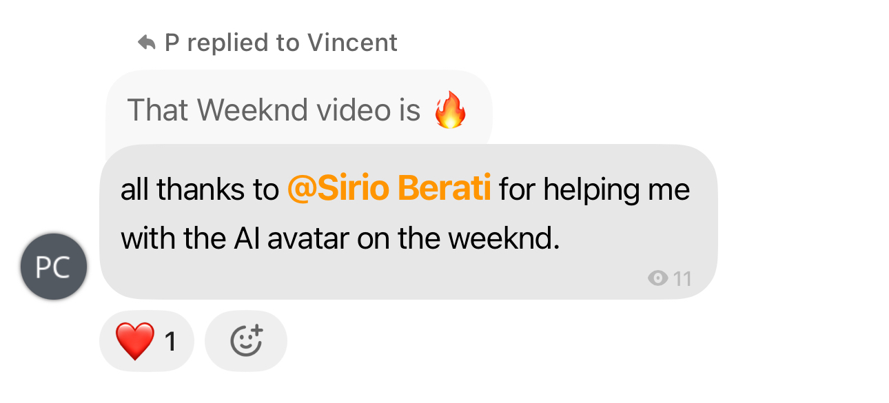Image resolution: width=889 pixels, height=403 pixels.
Task: Jump to quoted "That Weeknd video is" message
Action: tap(299, 109)
